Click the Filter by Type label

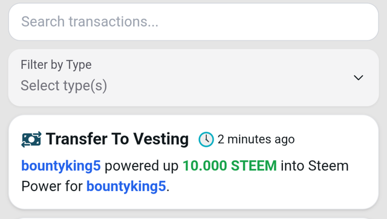pyautogui.click(x=56, y=65)
